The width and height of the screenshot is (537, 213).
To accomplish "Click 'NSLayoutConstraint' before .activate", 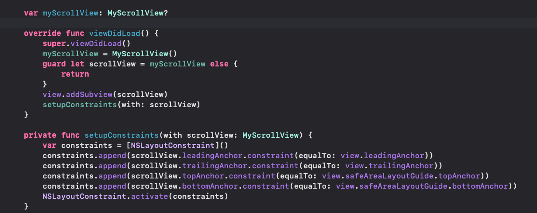I will point(85,196).
